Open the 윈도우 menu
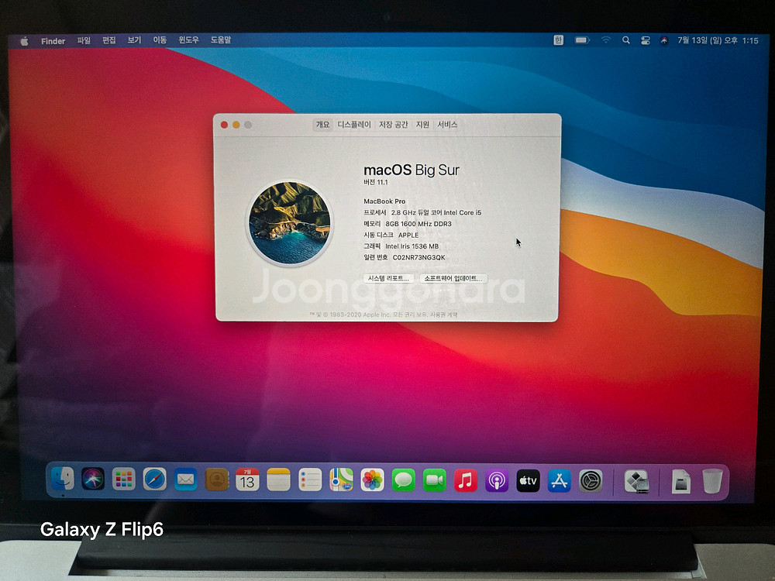This screenshot has height=581, width=775. pos(188,40)
